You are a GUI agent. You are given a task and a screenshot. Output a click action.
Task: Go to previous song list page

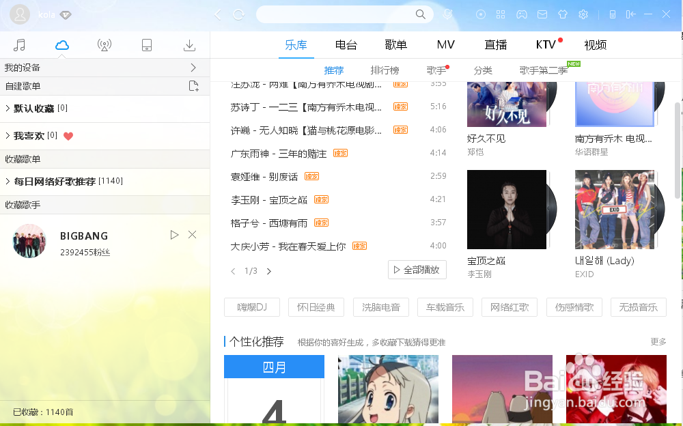coord(233,271)
